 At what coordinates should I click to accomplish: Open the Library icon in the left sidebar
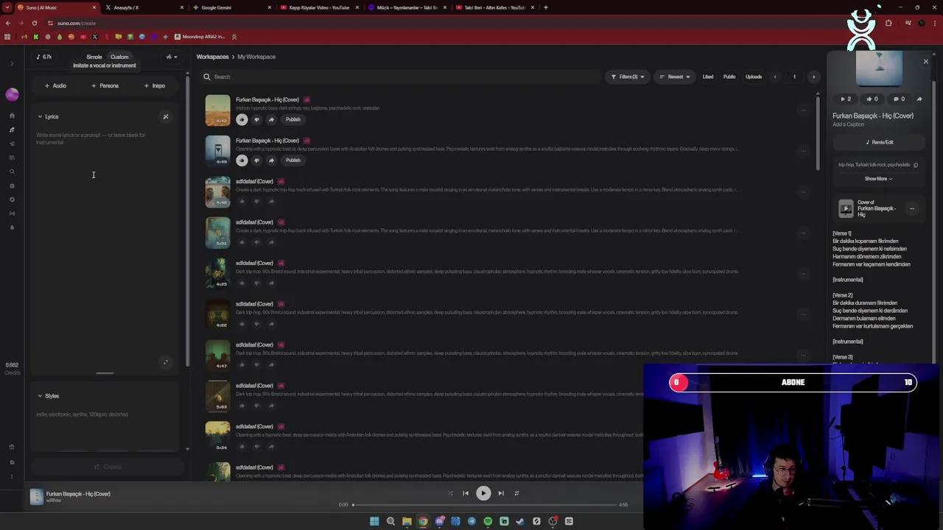pyautogui.click(x=12, y=158)
